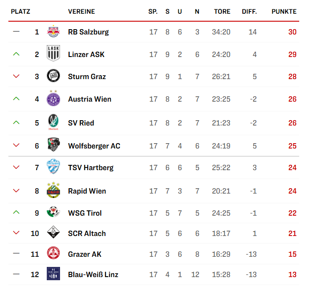Click the TORE column header
This screenshot has height=293, width=312.
222,11
